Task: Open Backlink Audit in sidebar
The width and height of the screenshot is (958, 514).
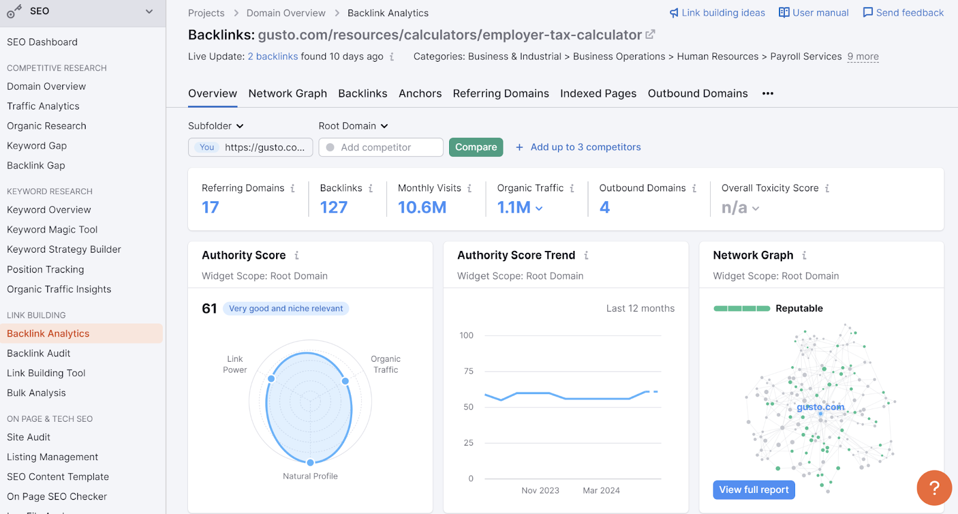Action: 39,353
